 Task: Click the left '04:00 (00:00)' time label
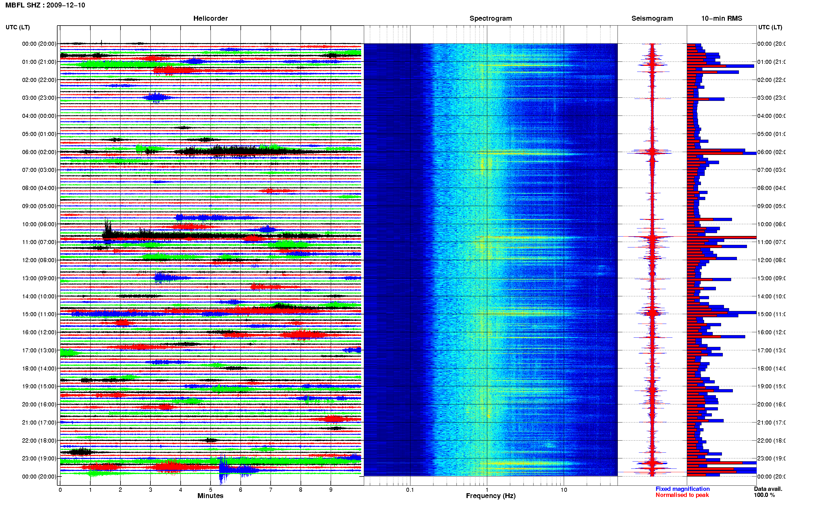coord(39,116)
